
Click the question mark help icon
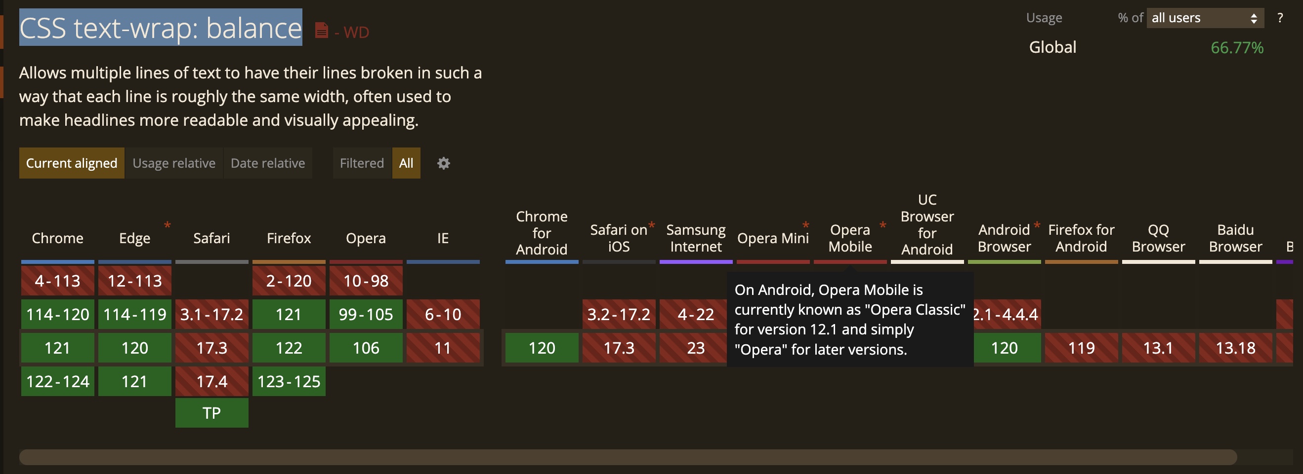coord(1280,18)
